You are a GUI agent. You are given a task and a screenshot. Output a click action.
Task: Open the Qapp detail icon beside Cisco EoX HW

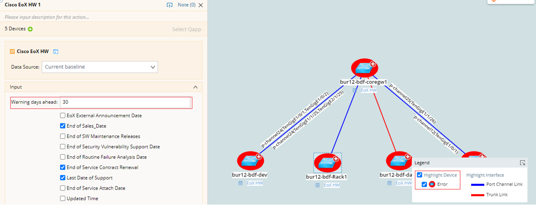(x=56, y=51)
